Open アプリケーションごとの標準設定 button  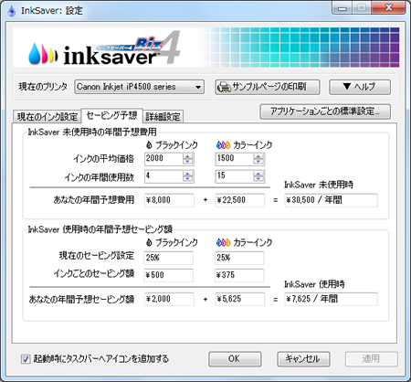[325, 111]
